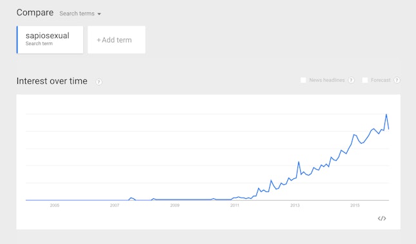
Task: Click the 2013 label on the timeline axis
Action: (x=295, y=205)
